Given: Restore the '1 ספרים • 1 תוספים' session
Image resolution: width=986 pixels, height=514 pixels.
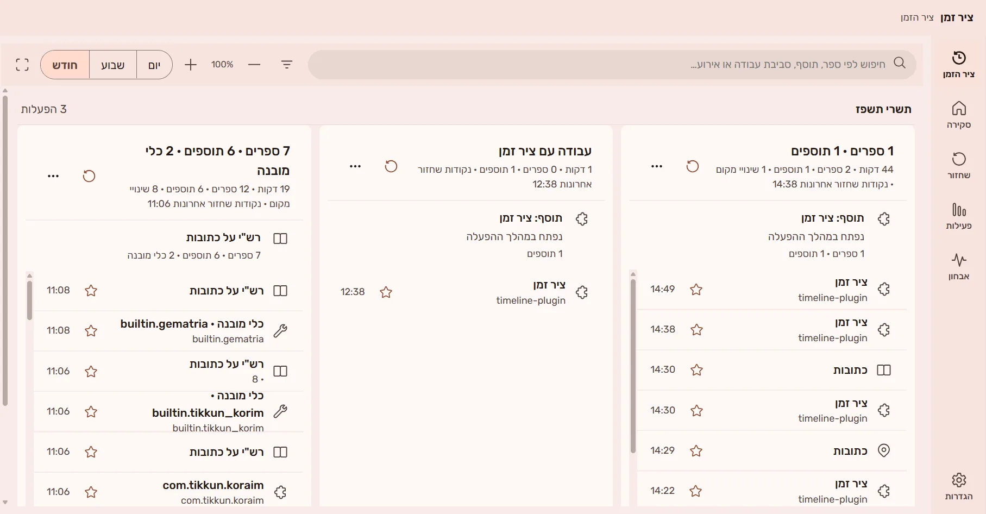Looking at the screenshot, I should [x=693, y=166].
